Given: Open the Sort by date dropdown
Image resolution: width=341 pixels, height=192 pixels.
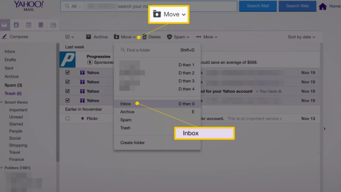Looking at the screenshot, I should (301, 37).
